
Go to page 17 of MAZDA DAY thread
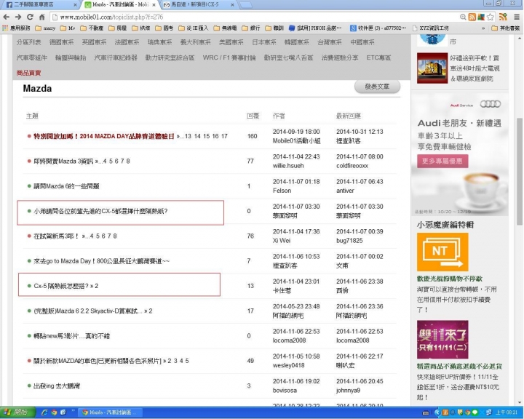pyautogui.click(x=224, y=136)
